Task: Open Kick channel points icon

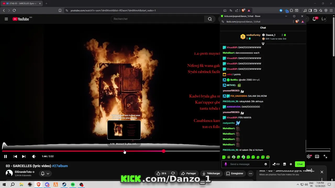Action: (x=276, y=164)
